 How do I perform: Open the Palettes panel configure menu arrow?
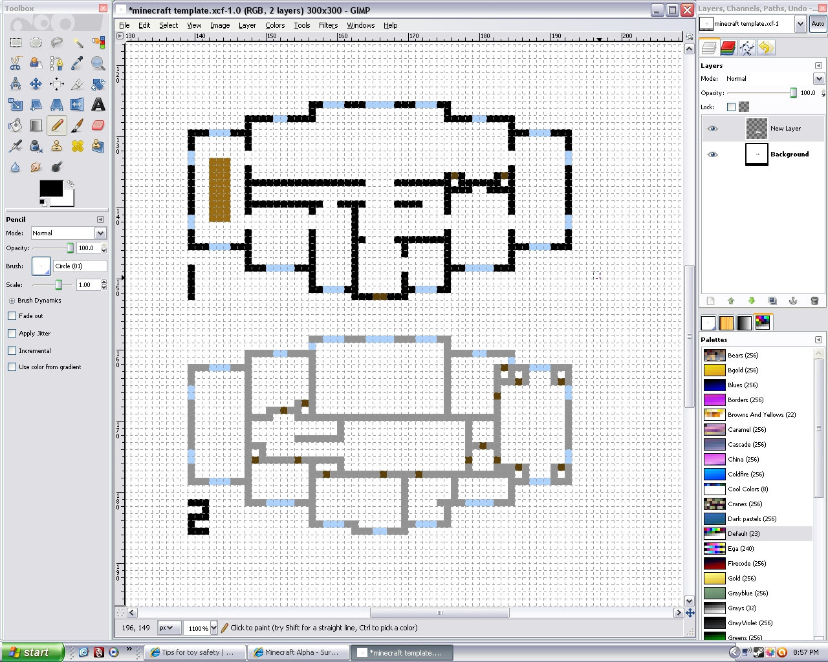(818, 340)
